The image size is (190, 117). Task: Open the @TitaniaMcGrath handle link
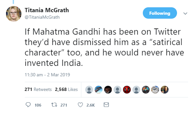pyautogui.click(x=42, y=17)
